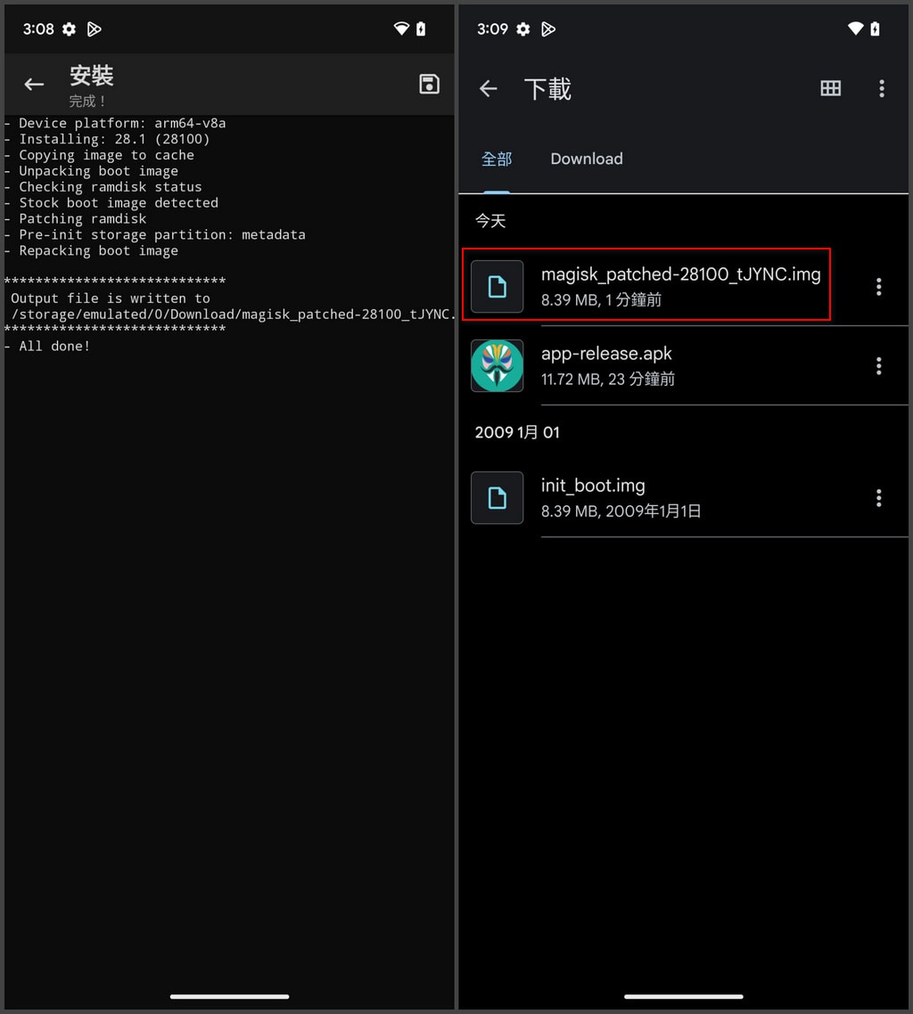Tap the back arrow in Magisk install screen

34,85
